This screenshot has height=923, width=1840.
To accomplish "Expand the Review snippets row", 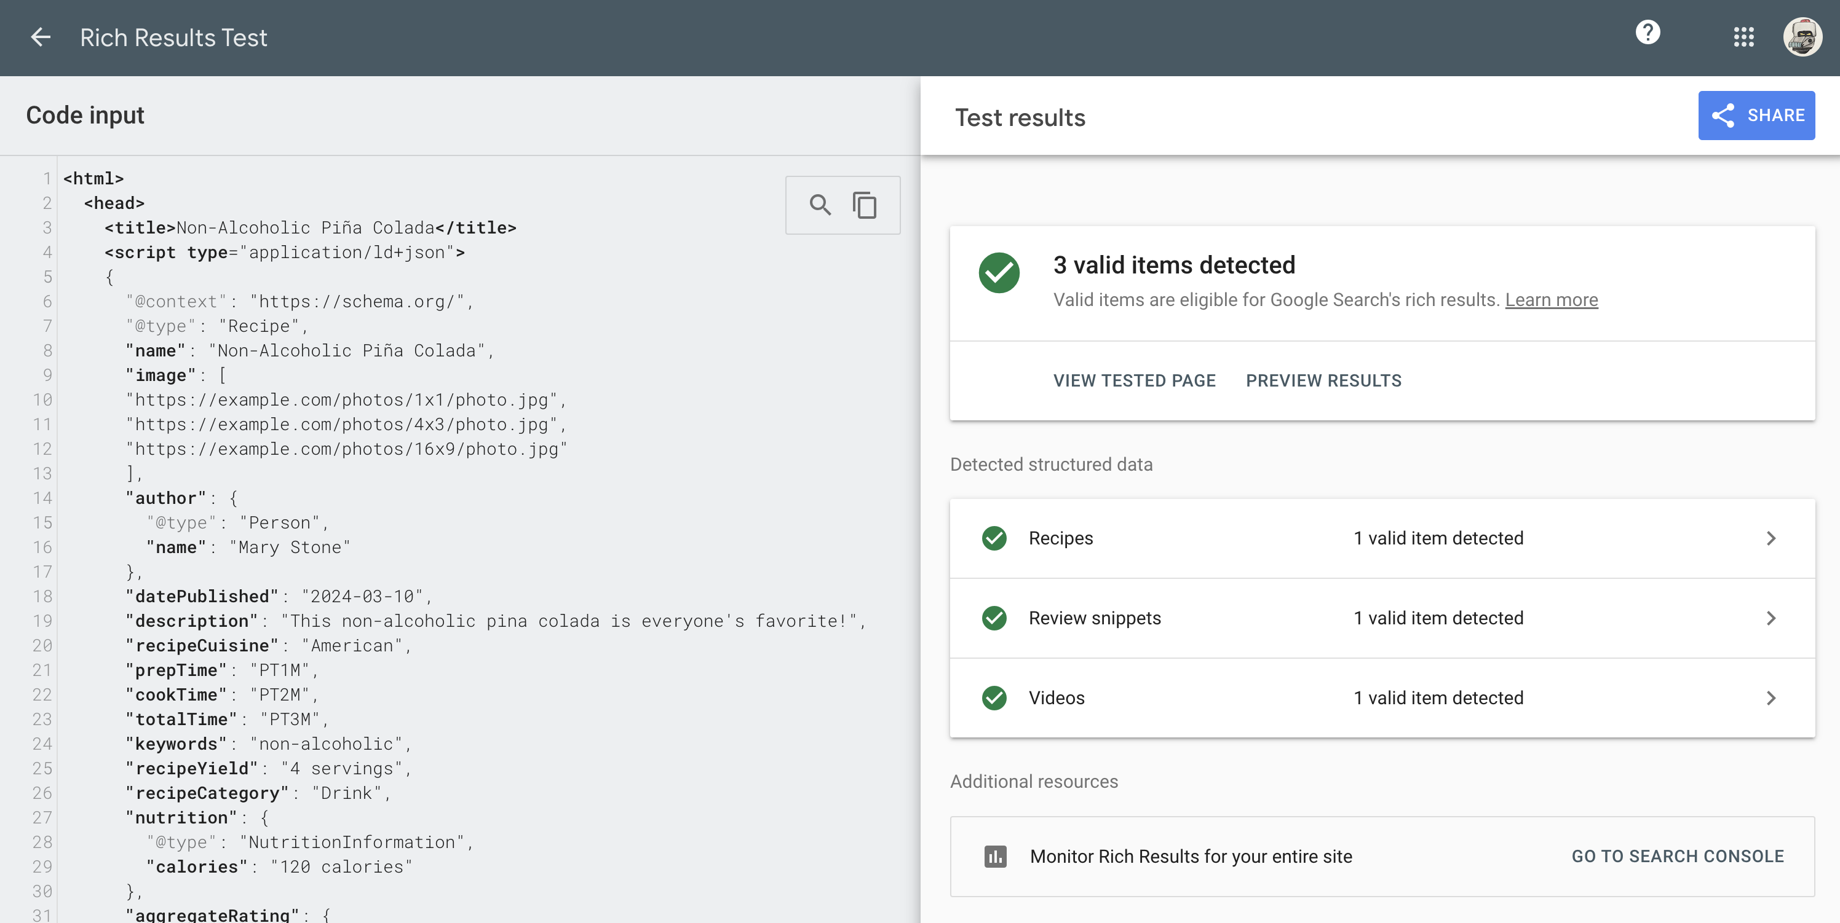I will [x=1771, y=618].
